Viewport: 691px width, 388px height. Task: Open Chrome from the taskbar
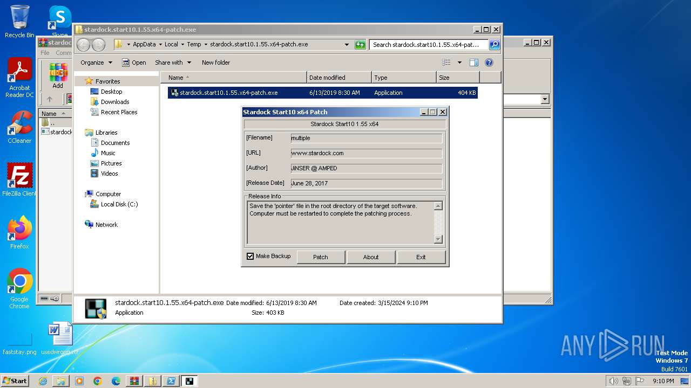pyautogui.click(x=98, y=381)
